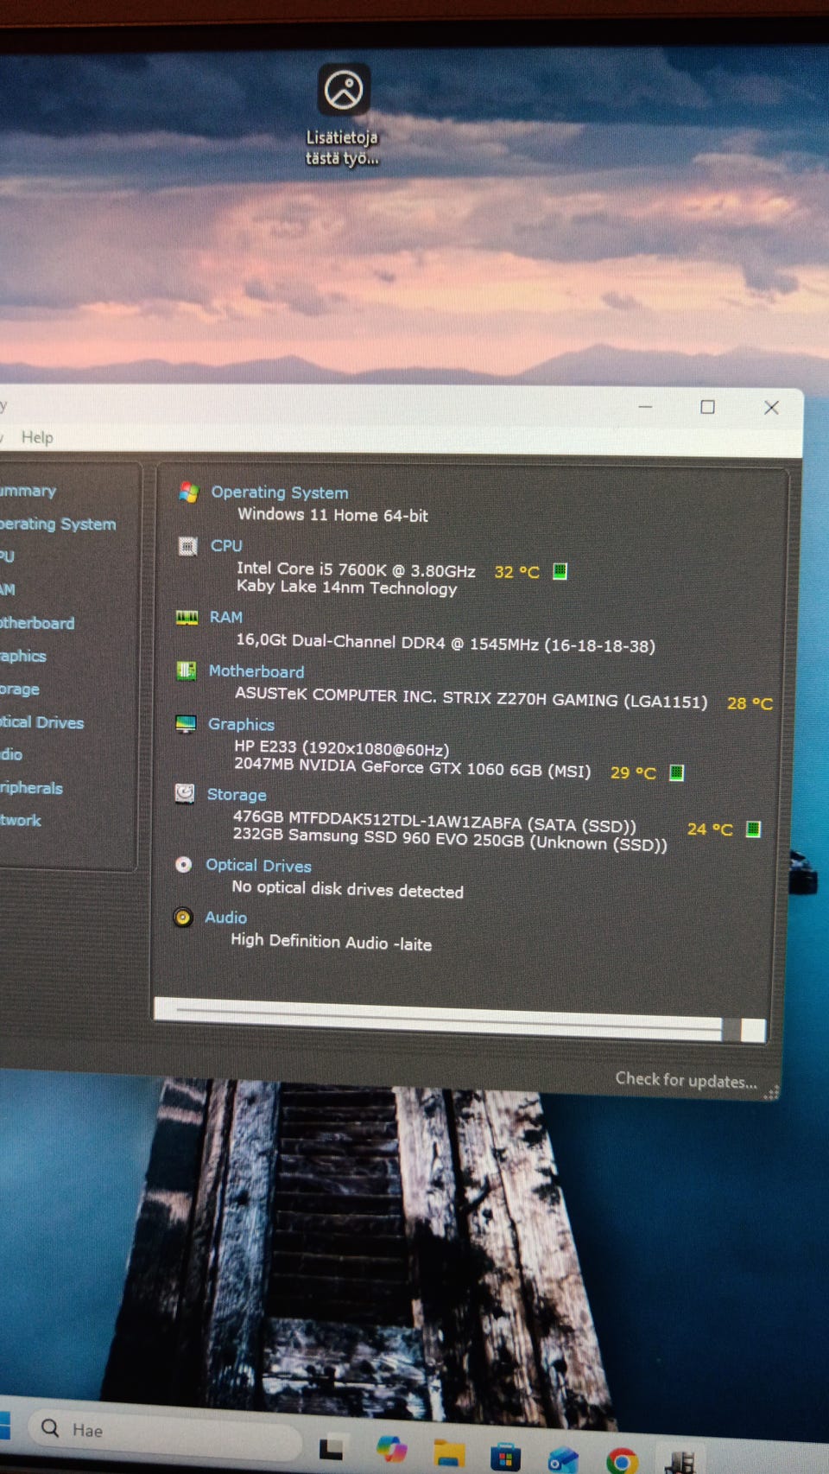This screenshot has width=829, height=1474.
Task: Select Optical Drives in the sidebar
Action: click(41, 722)
